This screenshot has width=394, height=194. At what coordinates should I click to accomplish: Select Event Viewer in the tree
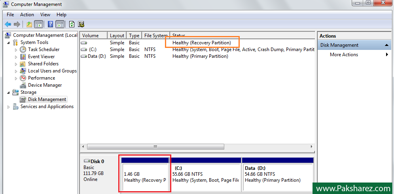[42, 57]
